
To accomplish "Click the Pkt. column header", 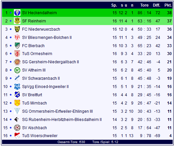I will [x=168, y=5].
